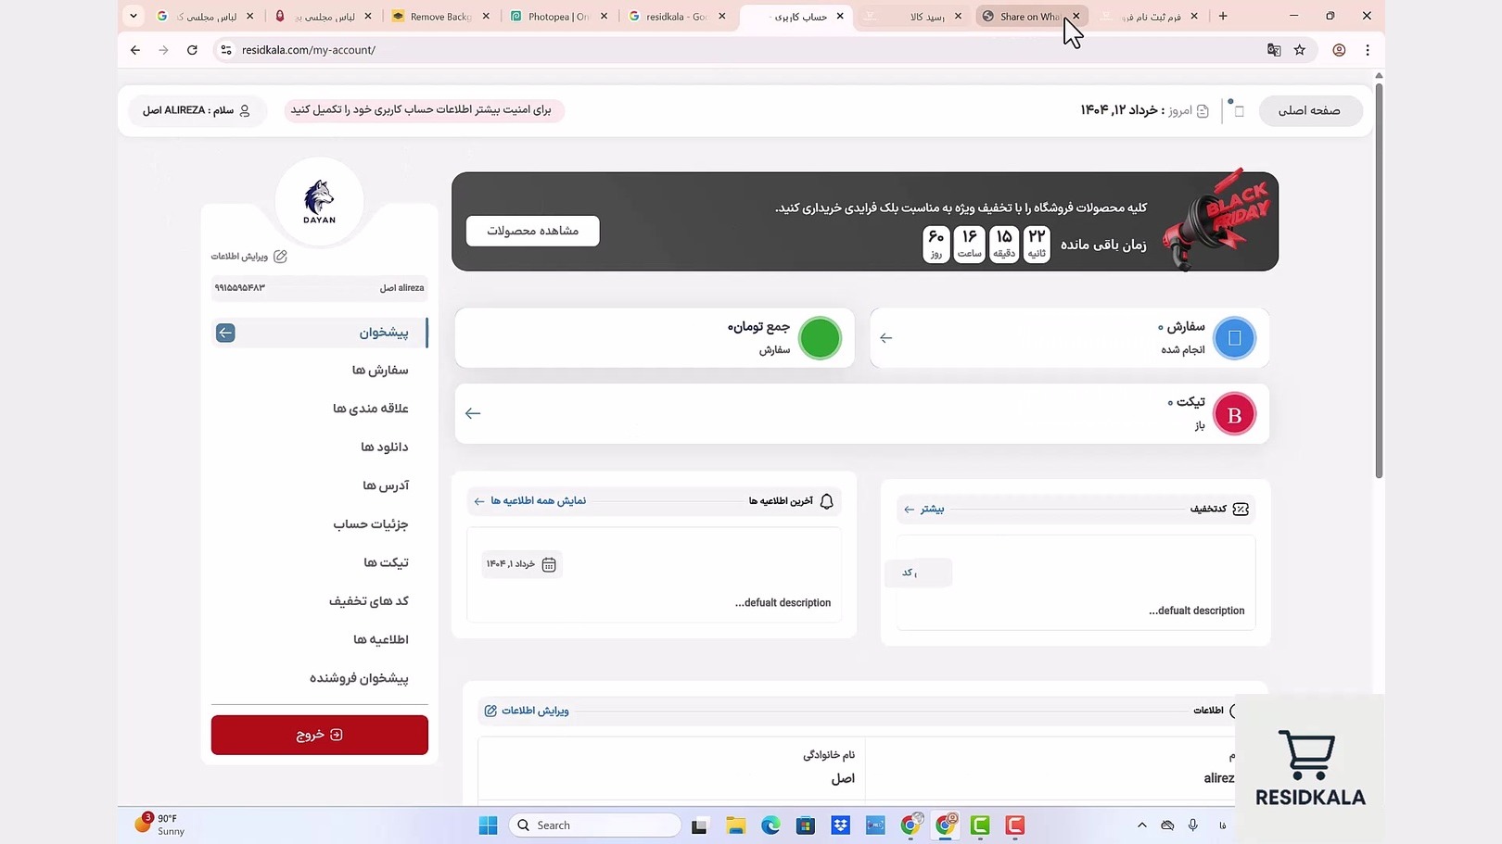Click the coupon icon beside کدتخفیف
This screenshot has width=1502, height=844.
pos(1241,509)
